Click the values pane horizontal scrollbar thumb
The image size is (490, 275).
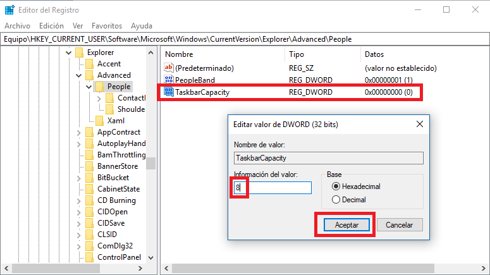(x=303, y=269)
